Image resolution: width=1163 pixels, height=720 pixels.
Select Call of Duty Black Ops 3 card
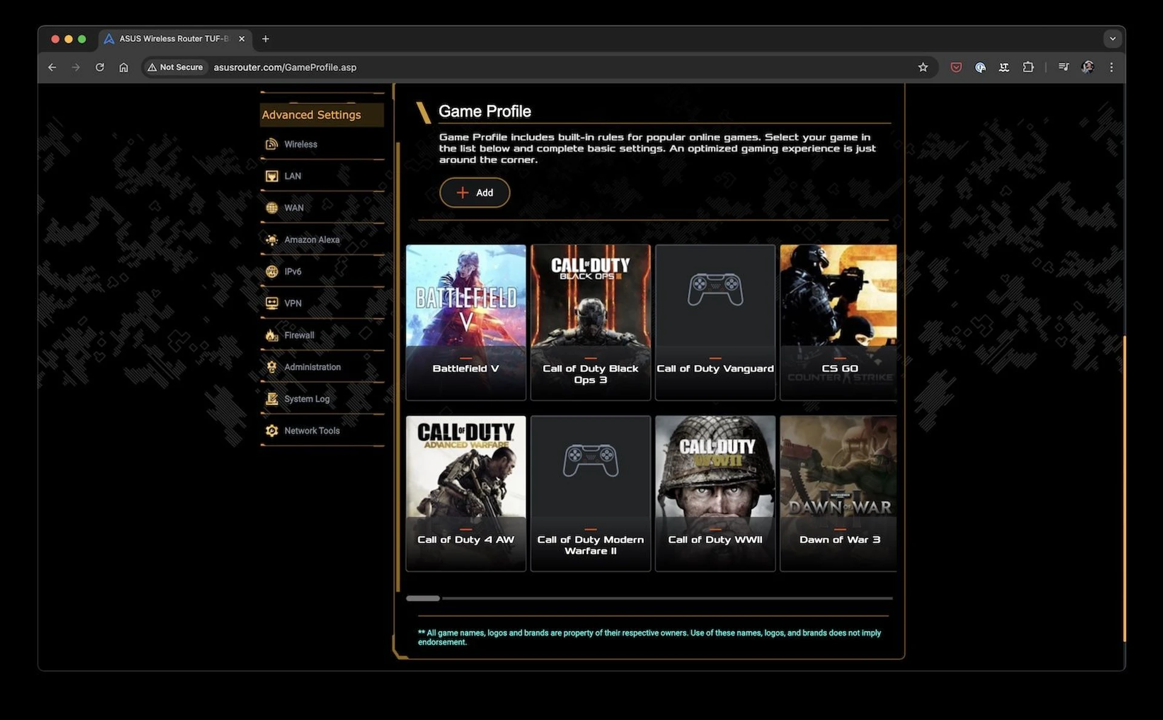pyautogui.click(x=591, y=322)
